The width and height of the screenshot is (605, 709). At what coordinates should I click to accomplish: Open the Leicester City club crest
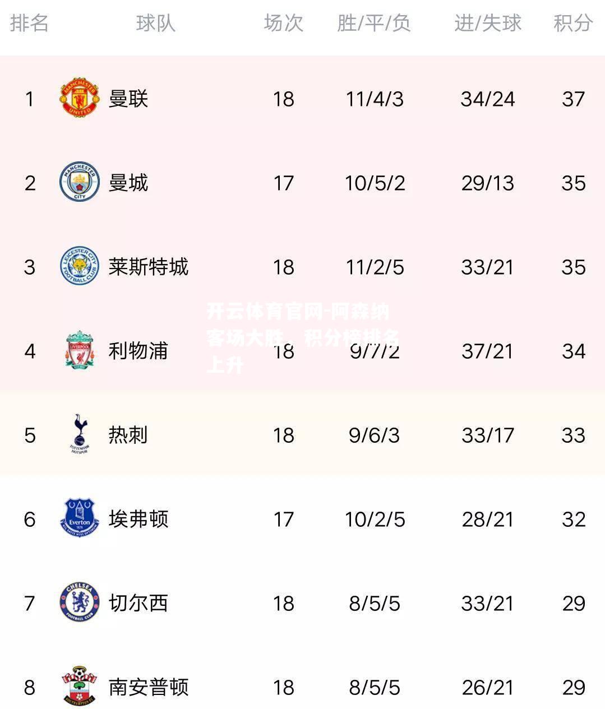coord(80,266)
